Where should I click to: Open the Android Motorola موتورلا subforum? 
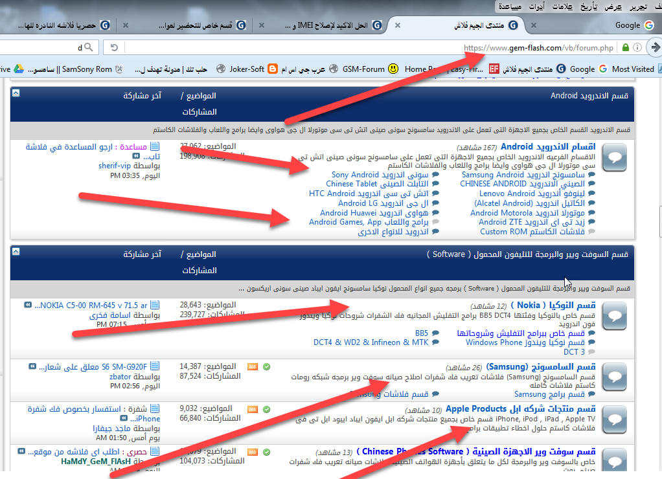coord(528,213)
